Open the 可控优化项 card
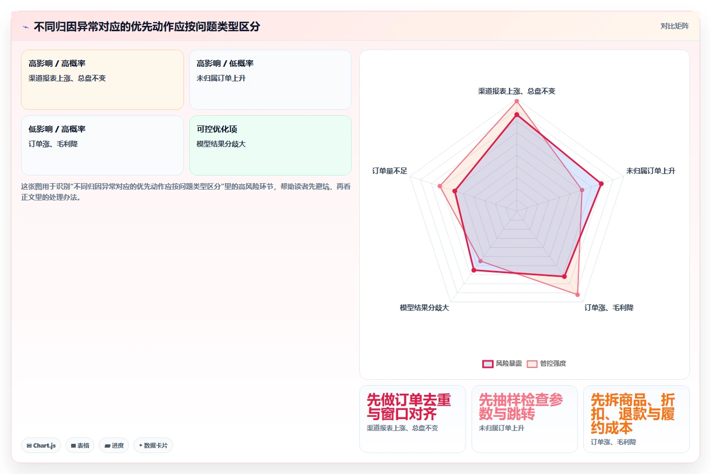The height and width of the screenshot is (474, 711). (270, 145)
